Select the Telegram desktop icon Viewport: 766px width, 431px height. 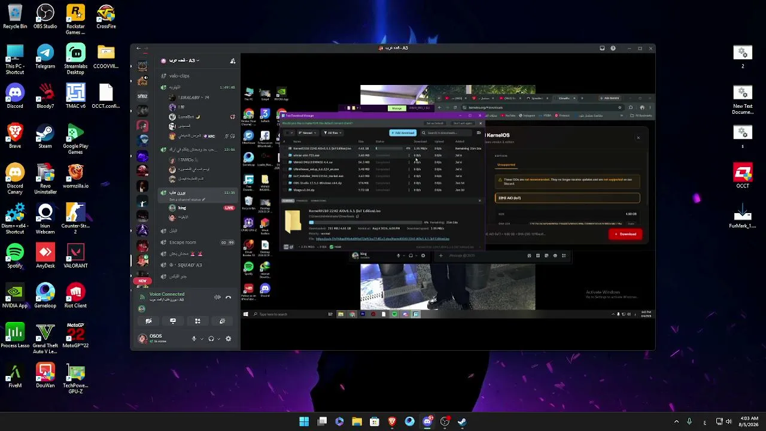point(45,57)
